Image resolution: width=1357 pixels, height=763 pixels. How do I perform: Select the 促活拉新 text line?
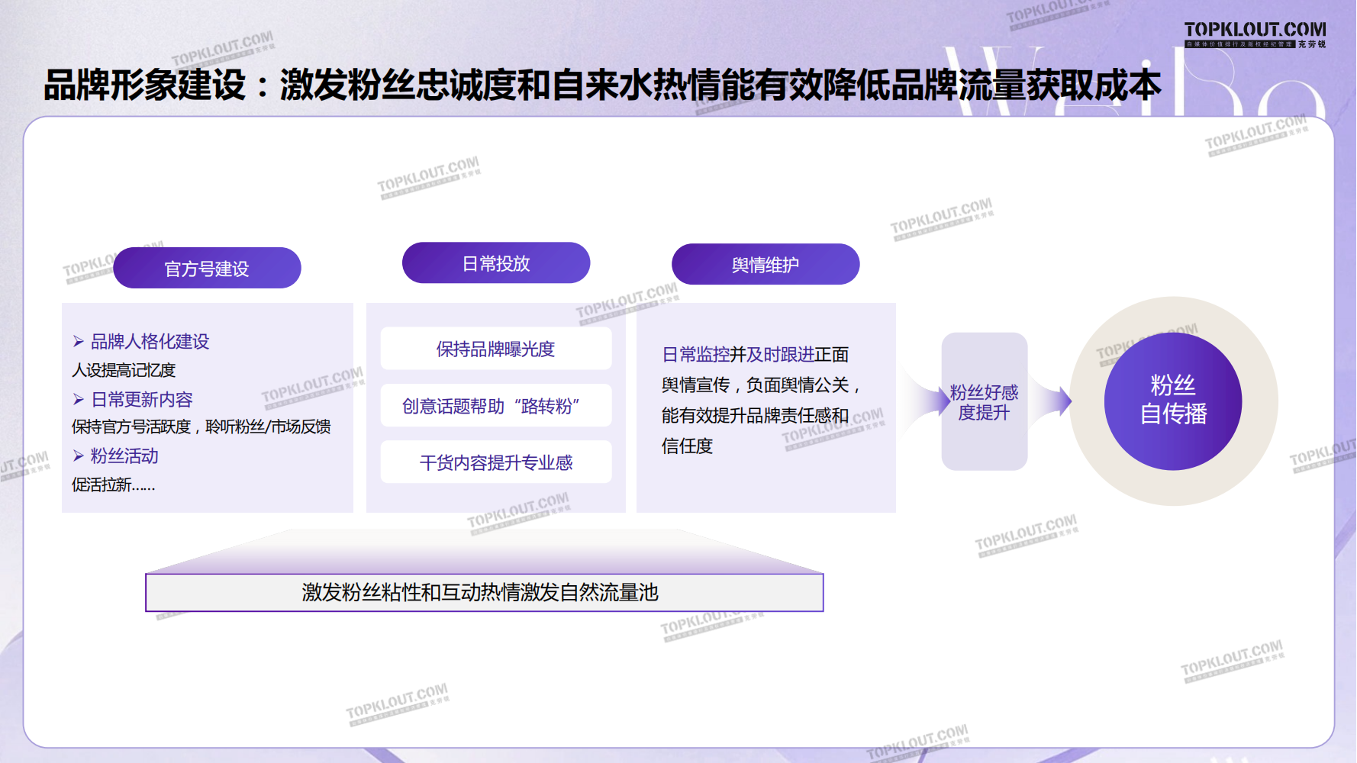pyautogui.click(x=114, y=485)
